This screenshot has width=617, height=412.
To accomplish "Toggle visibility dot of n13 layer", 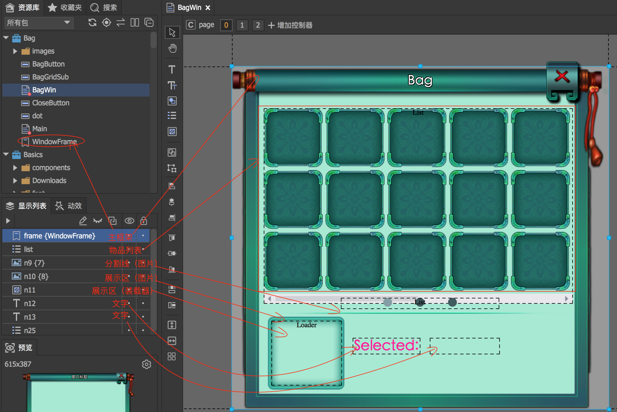I will (129, 317).
